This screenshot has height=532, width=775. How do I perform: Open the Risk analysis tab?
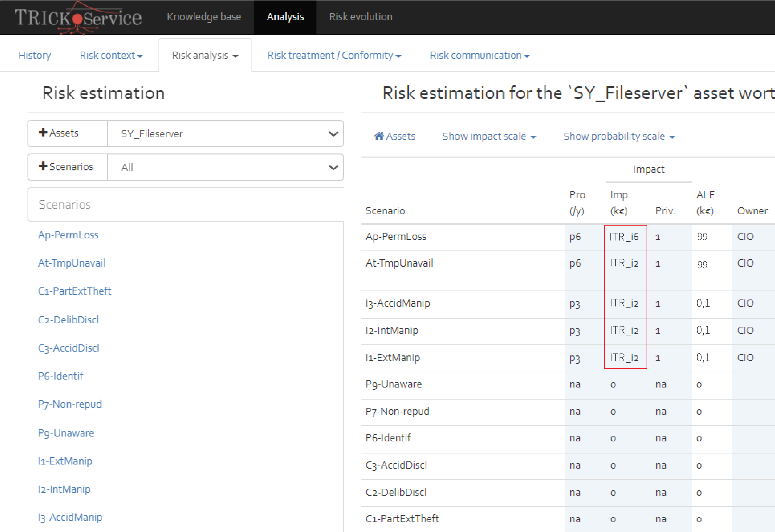205,55
